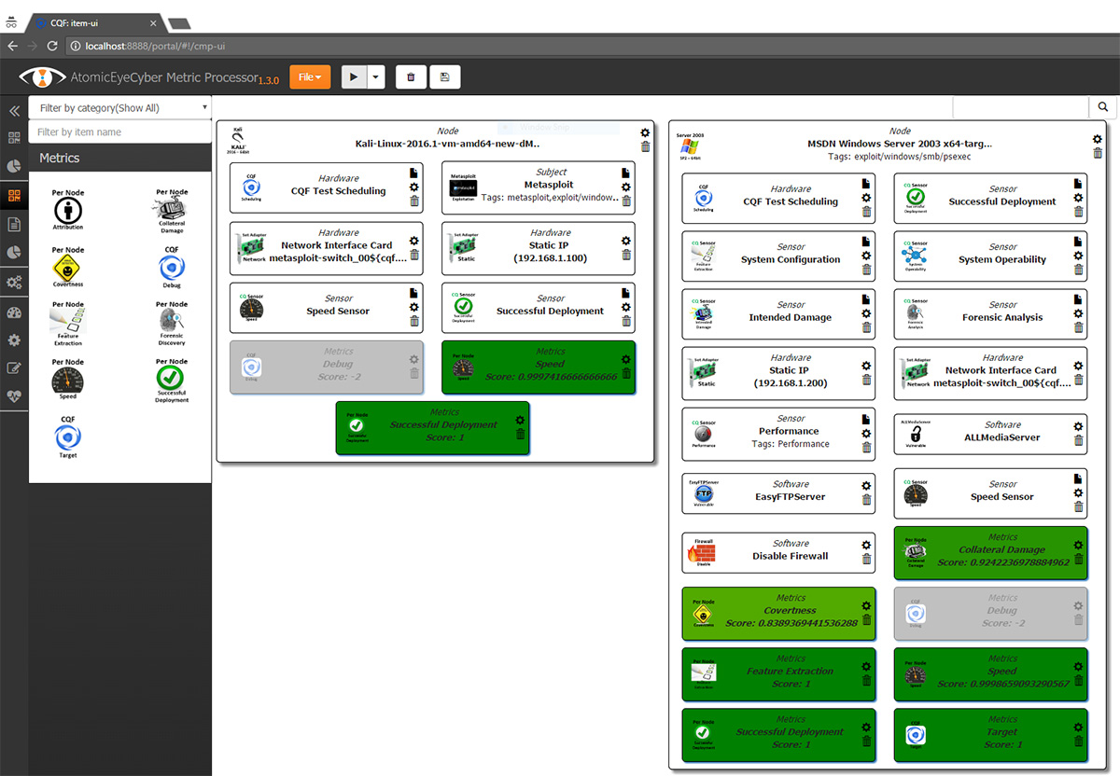Screen dimensions: 1120x776
Task: Click the magnifier search button at top right
Action: 1102,108
